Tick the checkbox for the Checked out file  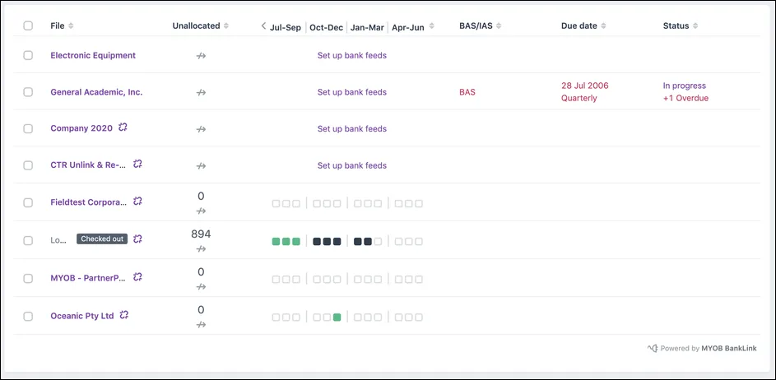coord(28,240)
